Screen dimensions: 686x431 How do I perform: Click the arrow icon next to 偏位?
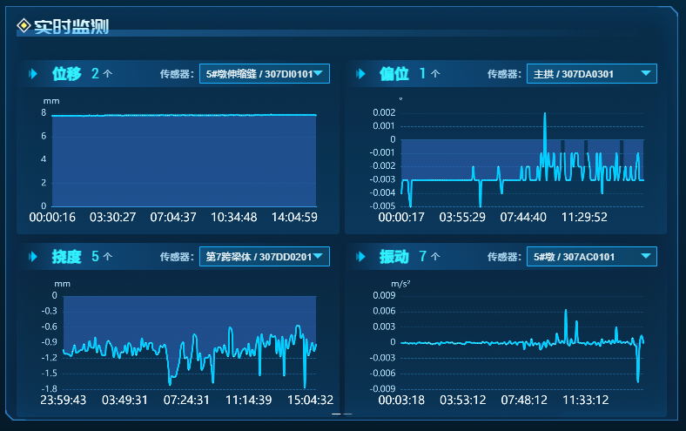coord(360,74)
